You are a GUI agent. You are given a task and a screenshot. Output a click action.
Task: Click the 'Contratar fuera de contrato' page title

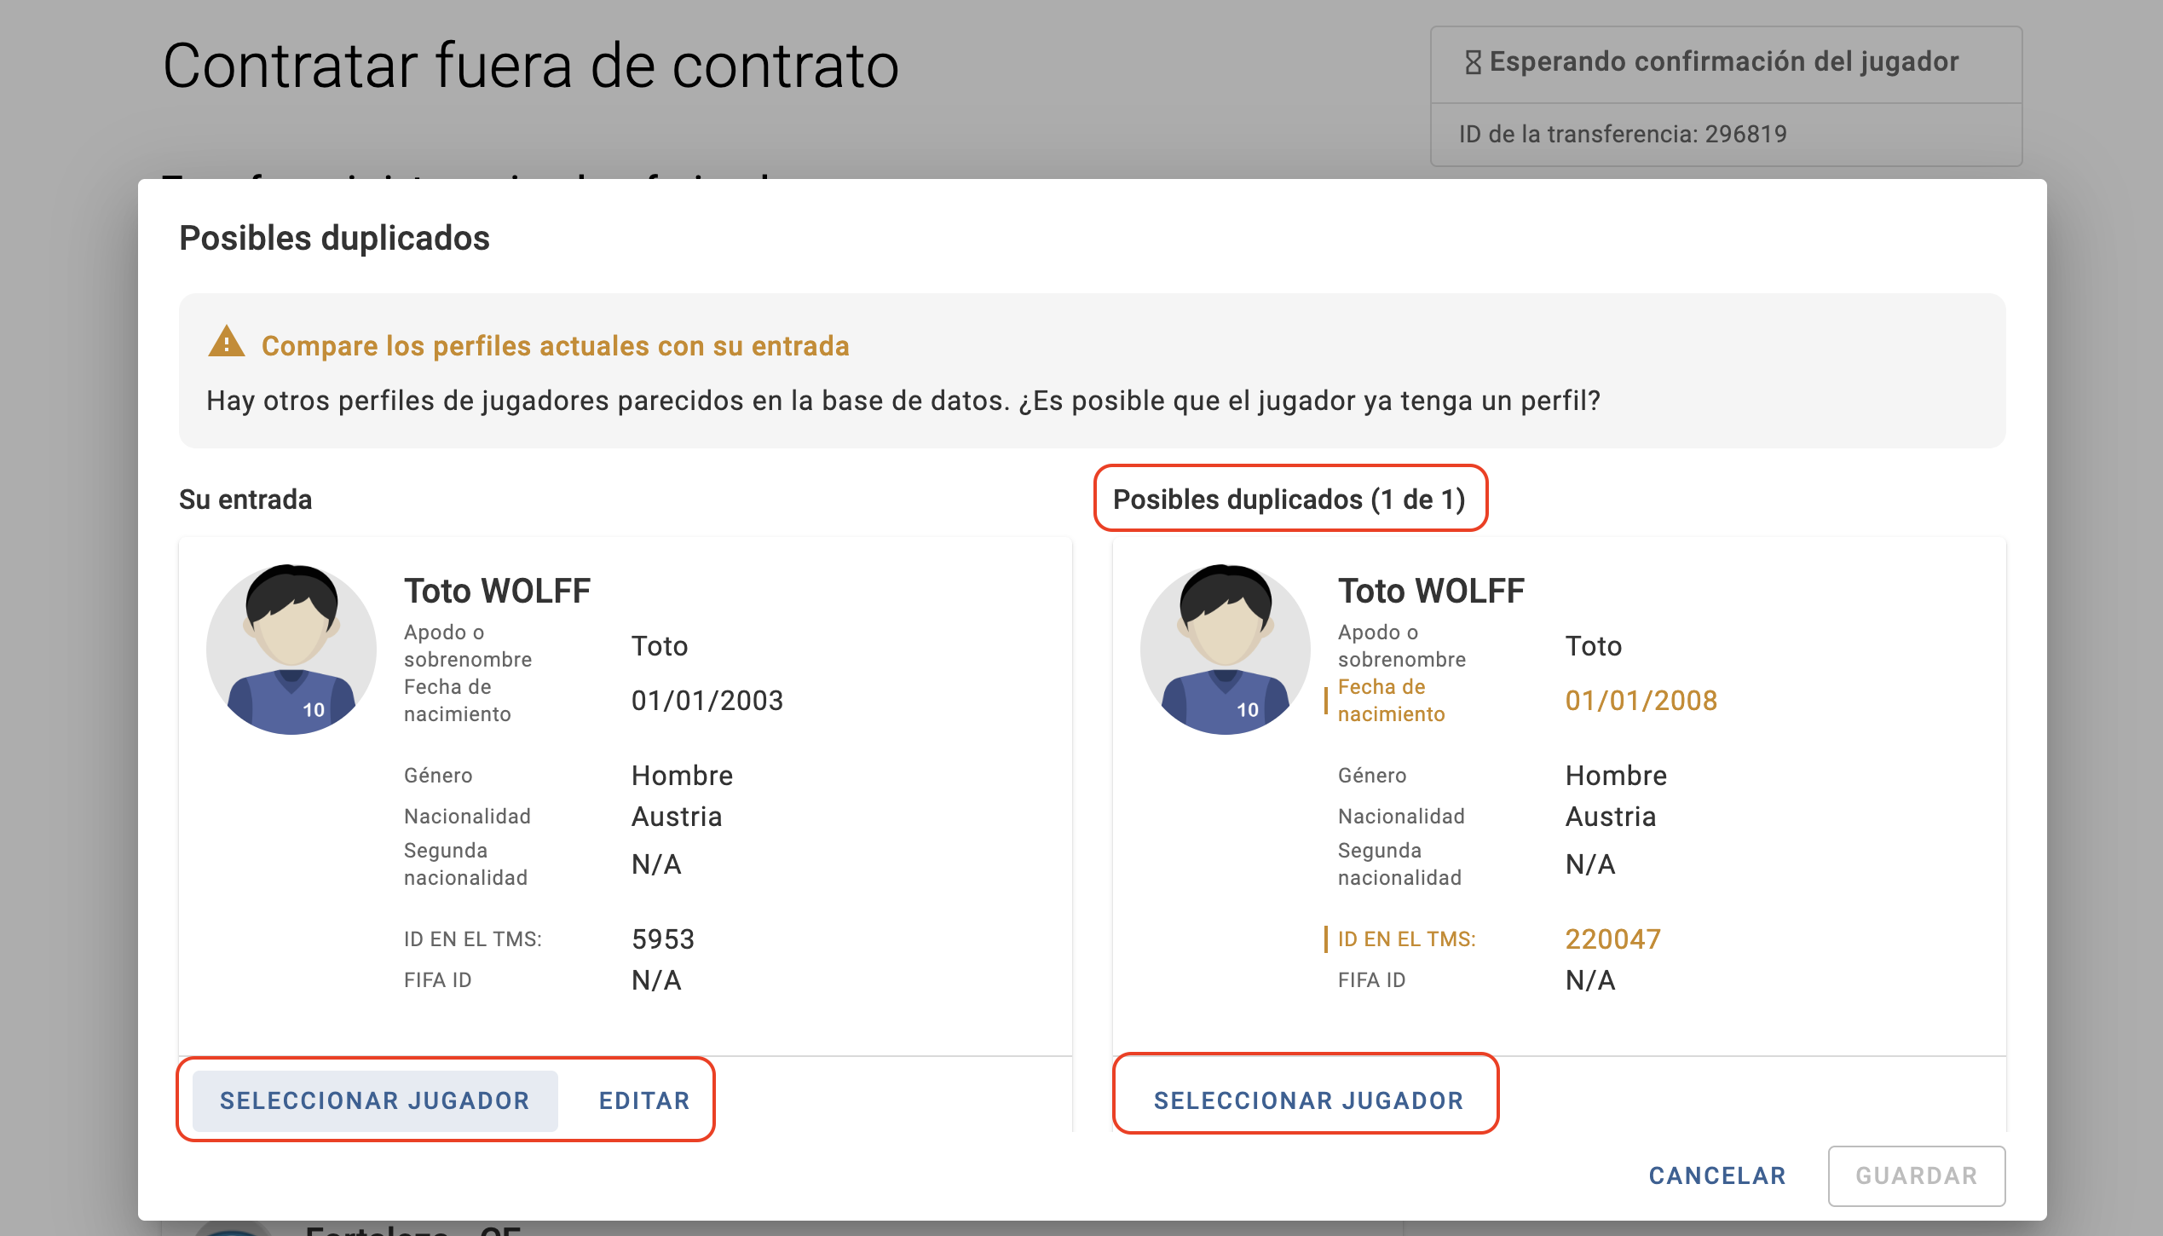(x=531, y=66)
